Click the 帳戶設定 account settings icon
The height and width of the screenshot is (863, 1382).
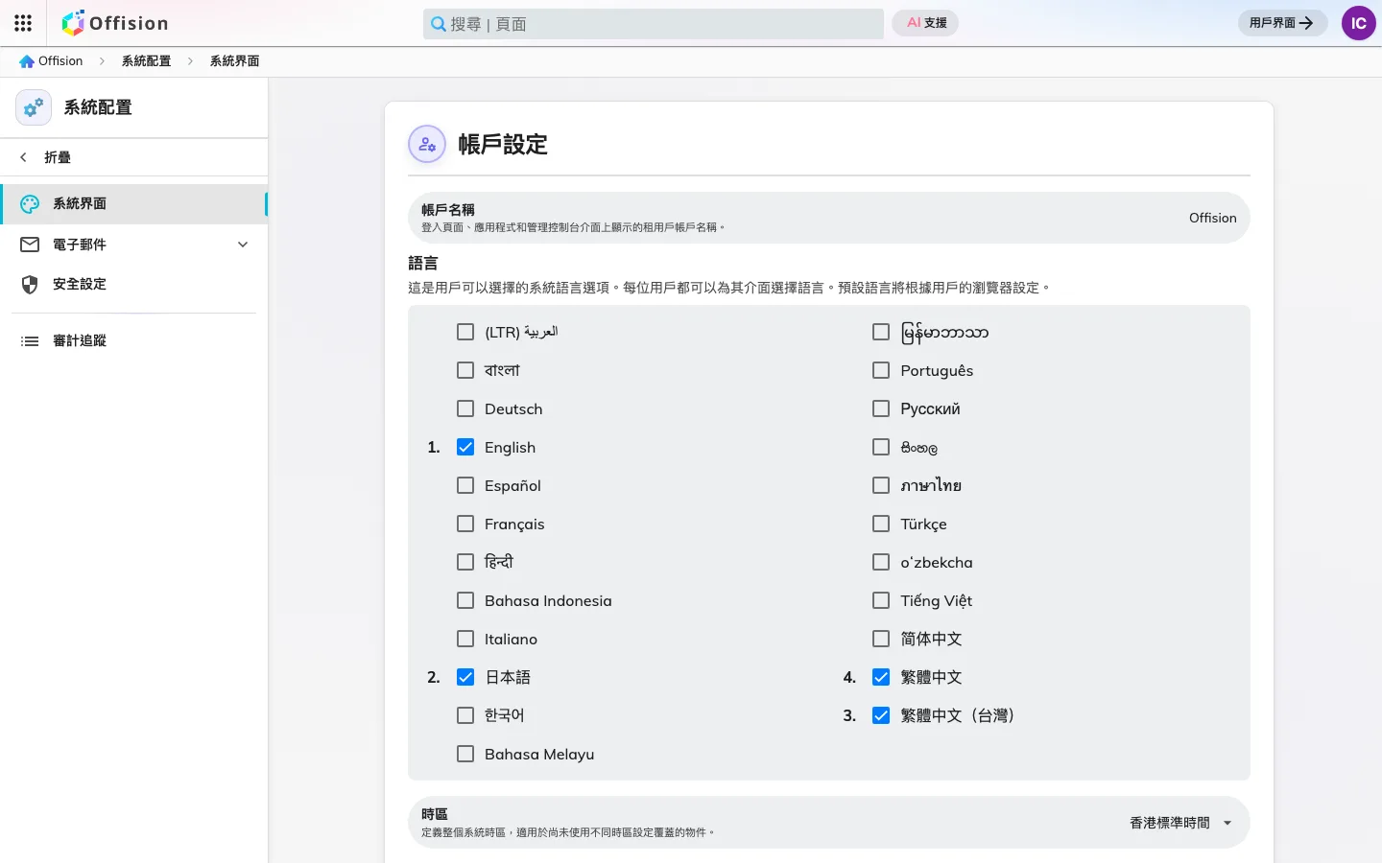pos(427,145)
